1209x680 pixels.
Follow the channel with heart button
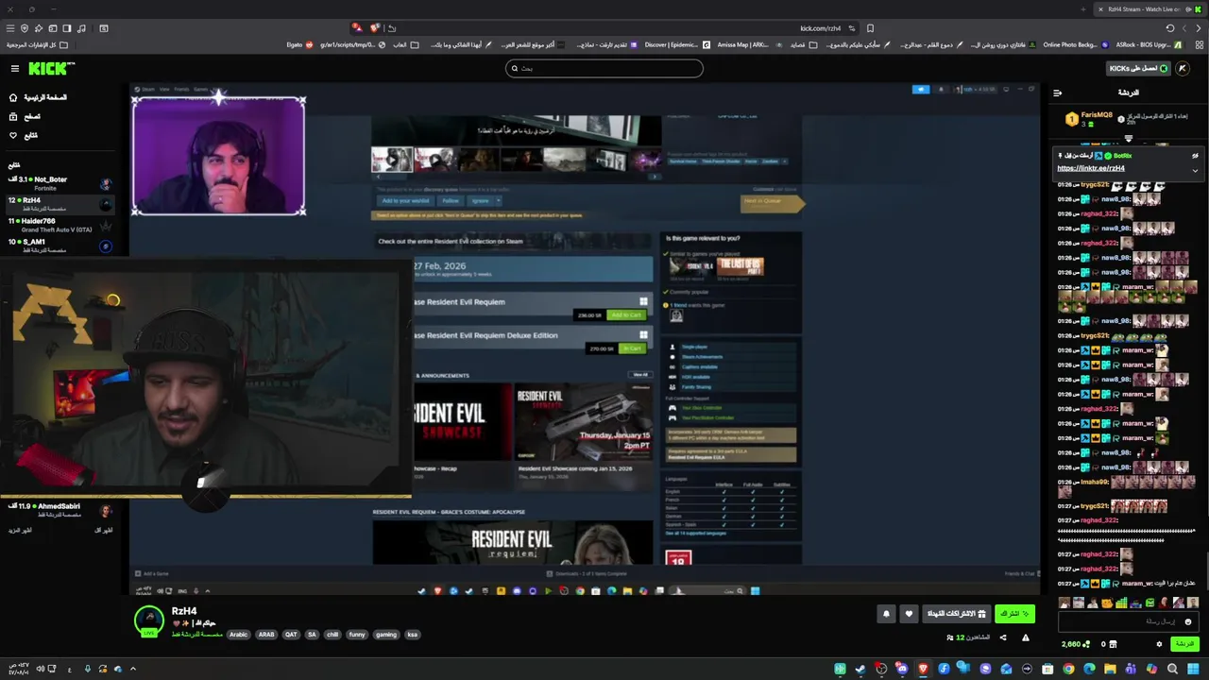tap(909, 614)
